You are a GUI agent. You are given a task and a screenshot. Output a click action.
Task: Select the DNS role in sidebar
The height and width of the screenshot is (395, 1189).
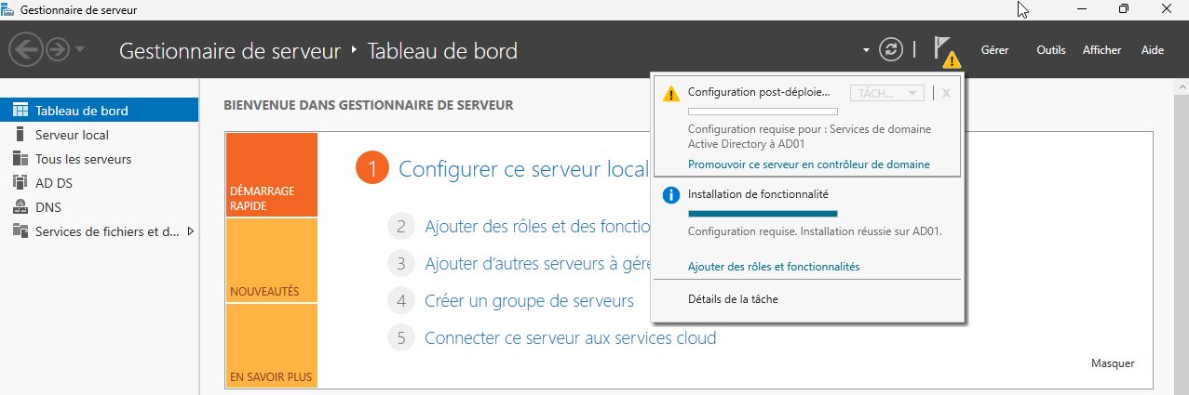tap(48, 207)
